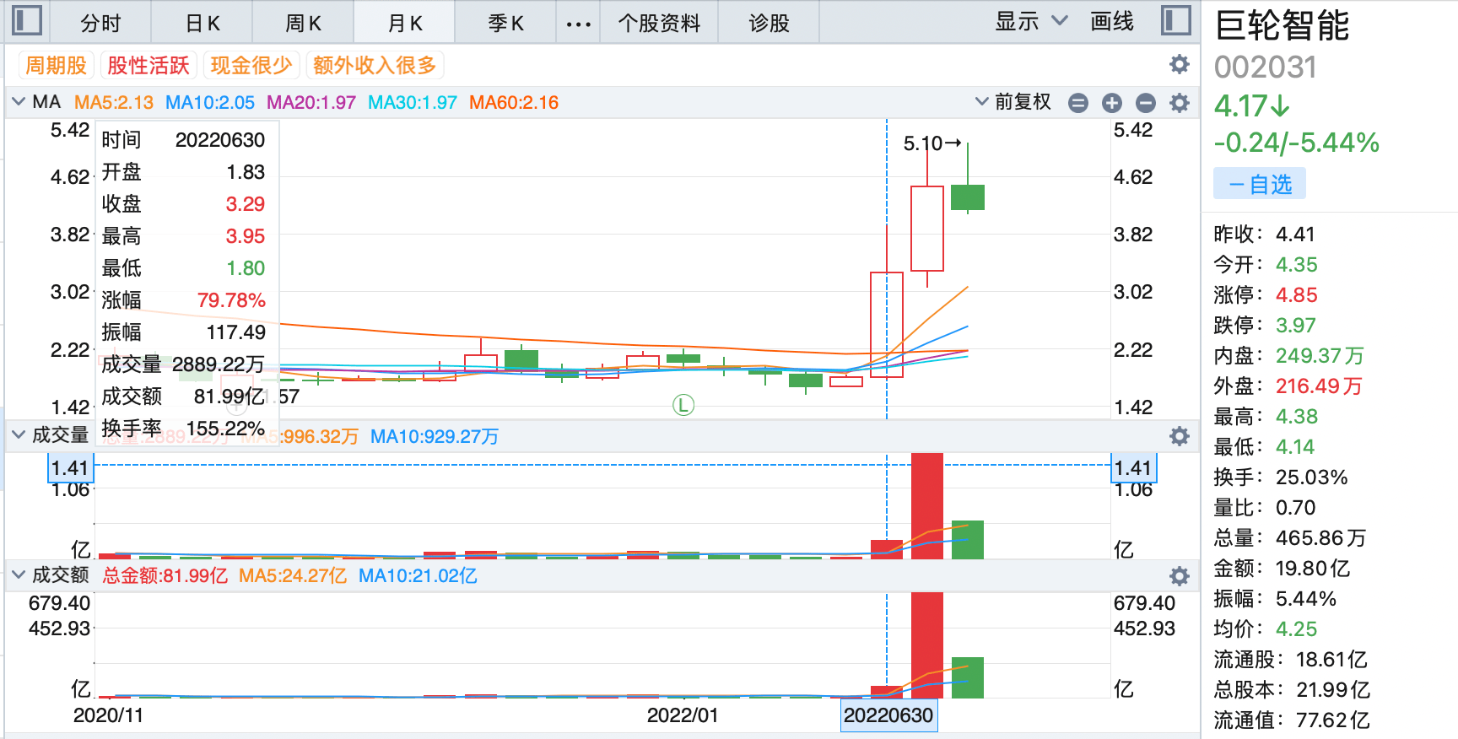Click the change value -0.24/-5.44%
The width and height of the screenshot is (1458, 739).
click(1297, 143)
